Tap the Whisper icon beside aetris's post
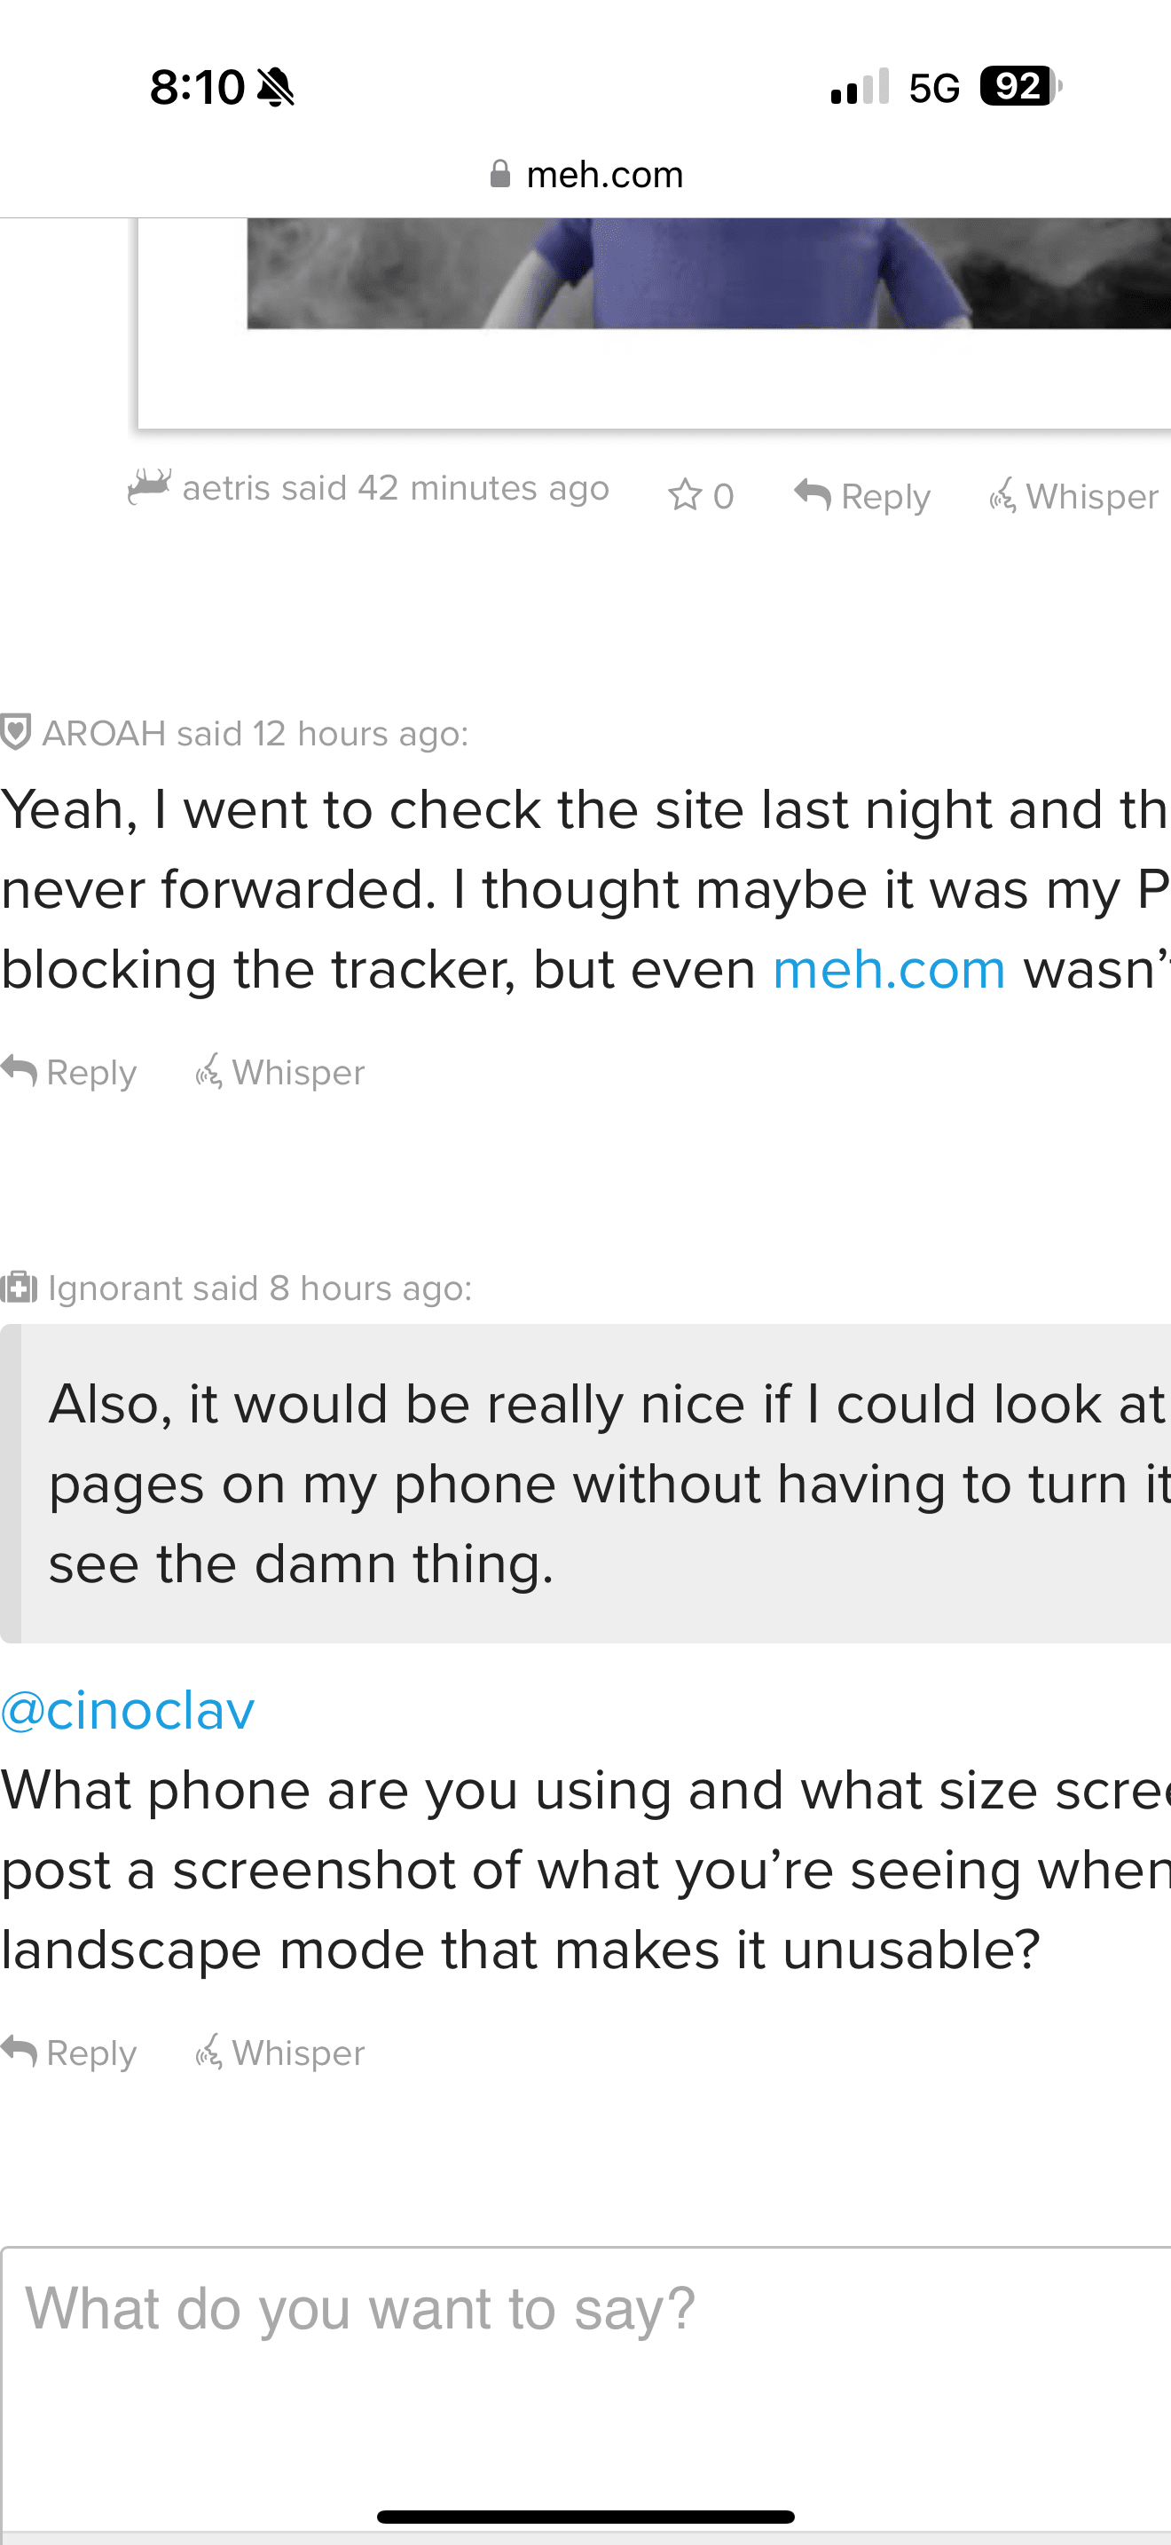 click(1002, 495)
